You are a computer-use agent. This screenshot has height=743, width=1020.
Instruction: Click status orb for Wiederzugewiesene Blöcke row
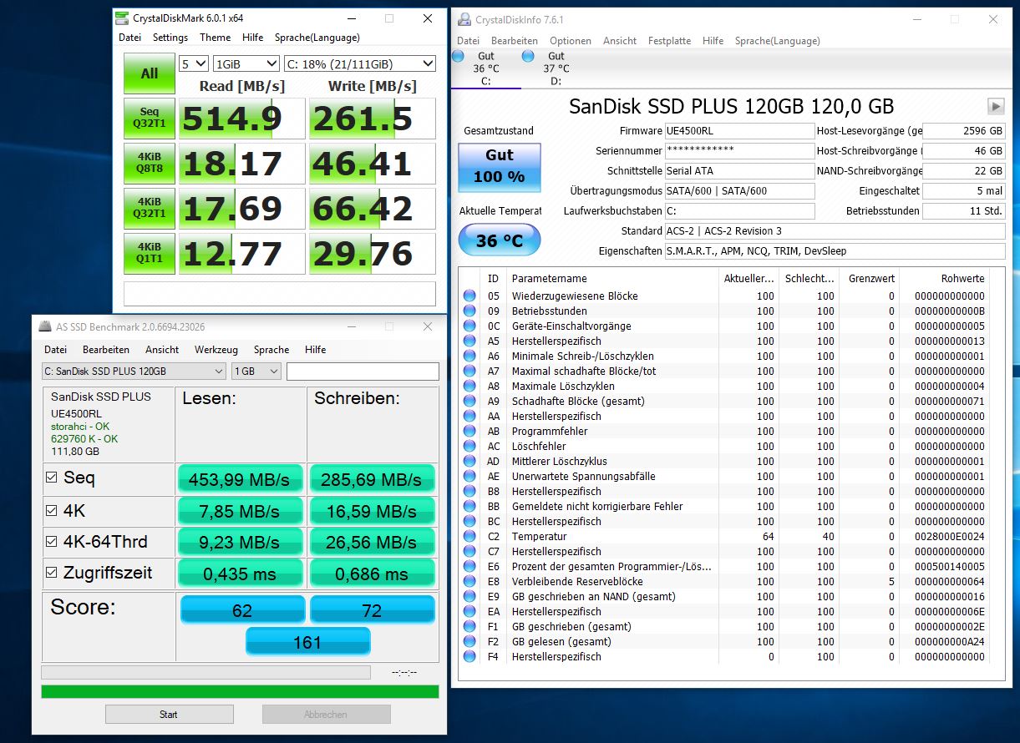click(x=469, y=296)
